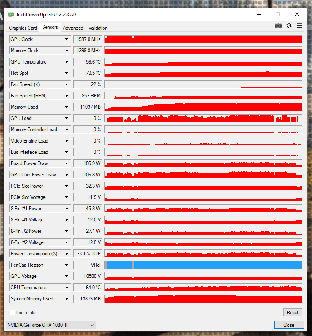Open the Advanced tab
Screen dimensions: 312x336
click(x=73, y=28)
